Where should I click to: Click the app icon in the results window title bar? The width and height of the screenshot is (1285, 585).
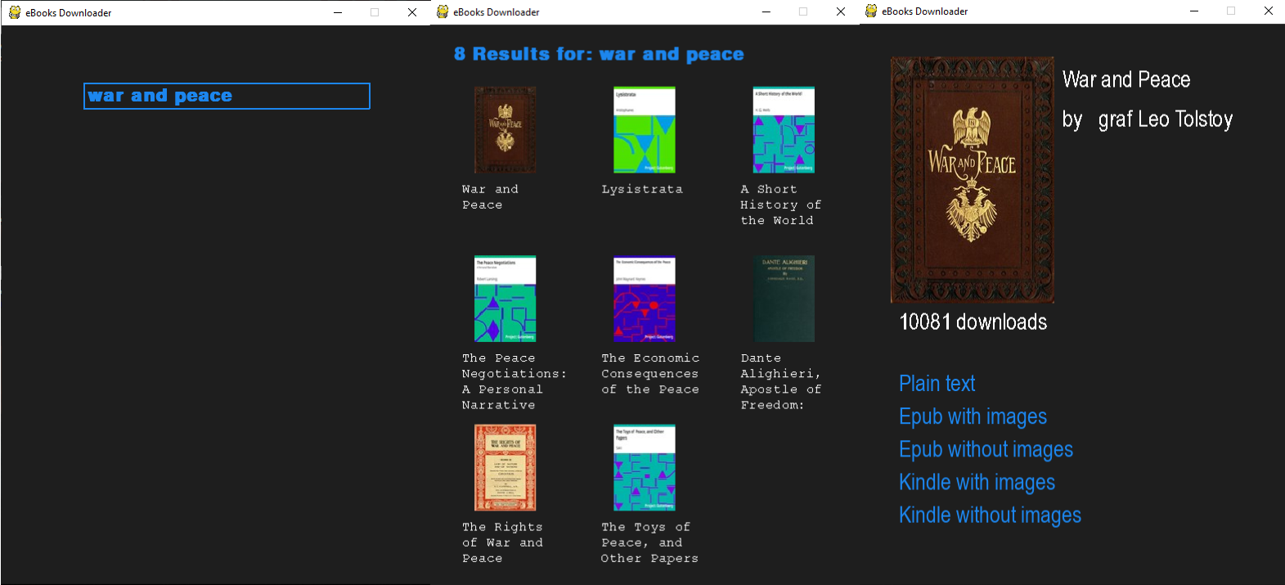pos(443,11)
